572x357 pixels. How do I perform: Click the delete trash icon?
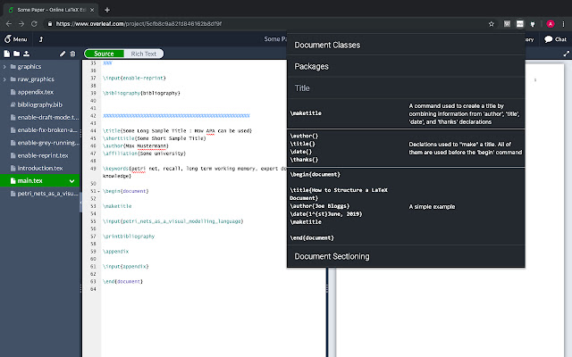point(71,54)
